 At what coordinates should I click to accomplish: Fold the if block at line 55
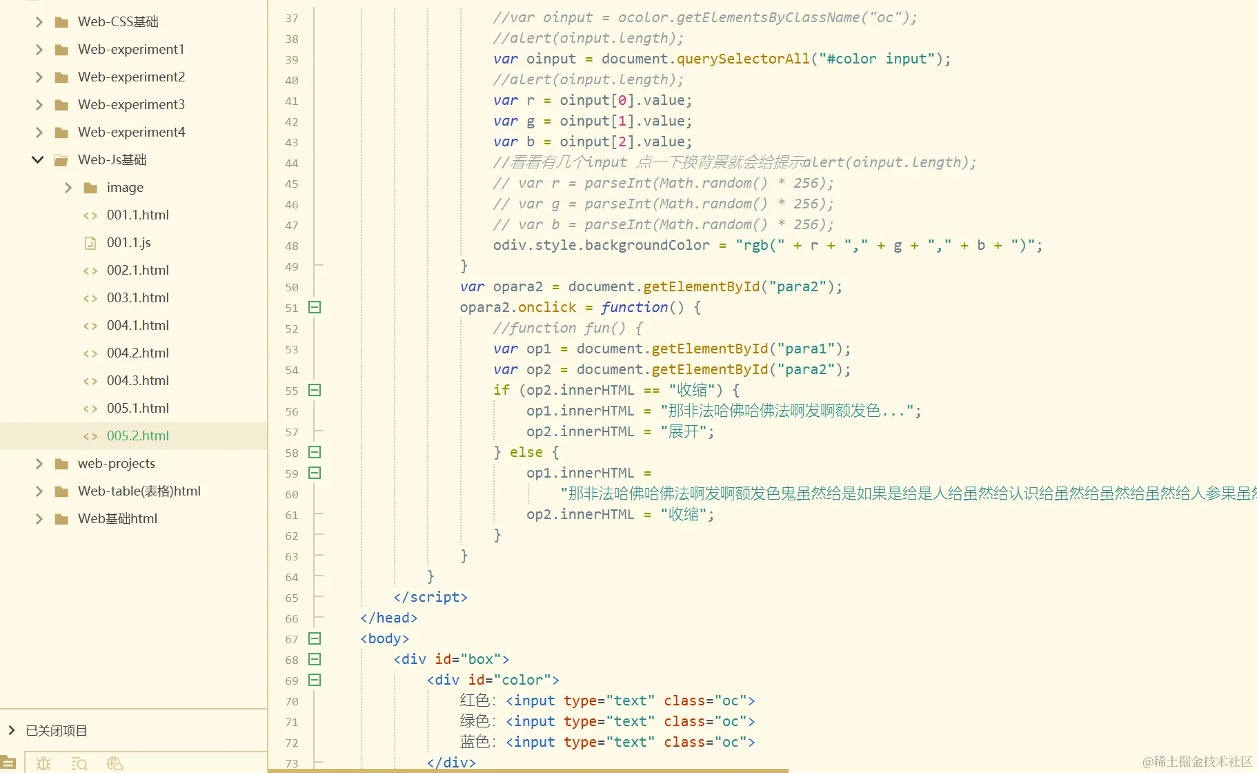(x=315, y=390)
